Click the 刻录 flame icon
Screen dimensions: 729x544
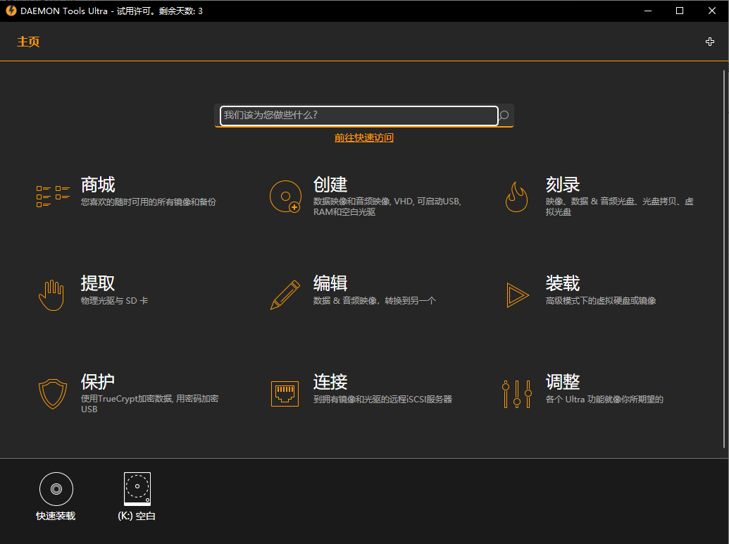tap(516, 196)
